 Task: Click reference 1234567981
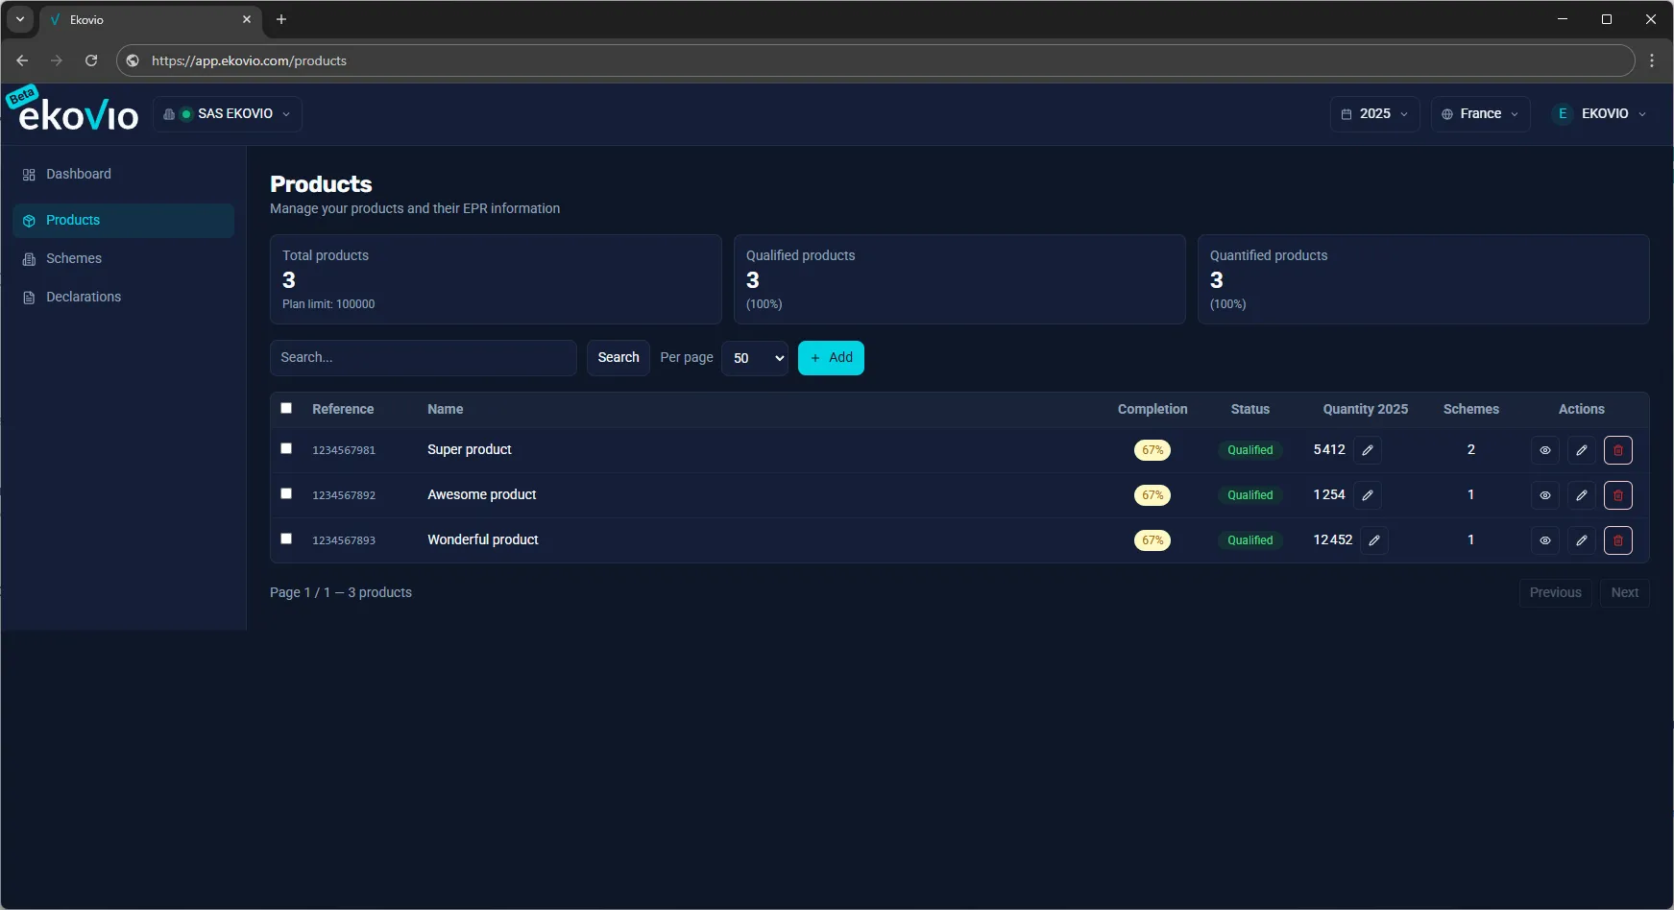(344, 450)
